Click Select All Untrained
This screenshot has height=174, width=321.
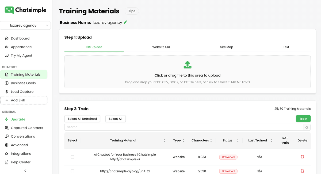coord(82,118)
